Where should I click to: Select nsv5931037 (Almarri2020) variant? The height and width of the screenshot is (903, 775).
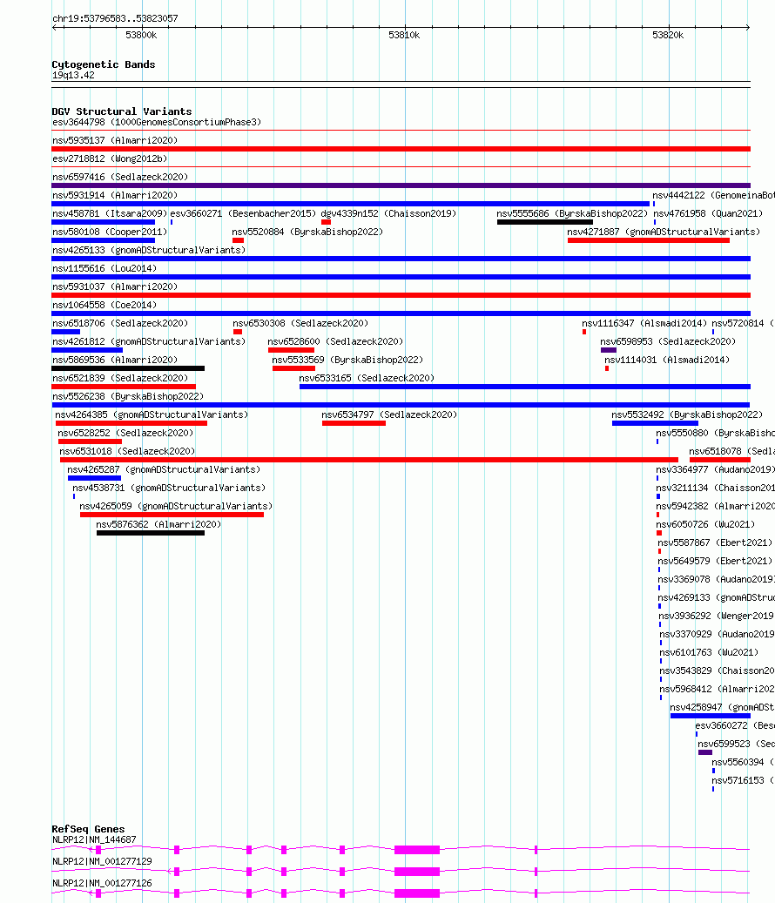coord(115,286)
